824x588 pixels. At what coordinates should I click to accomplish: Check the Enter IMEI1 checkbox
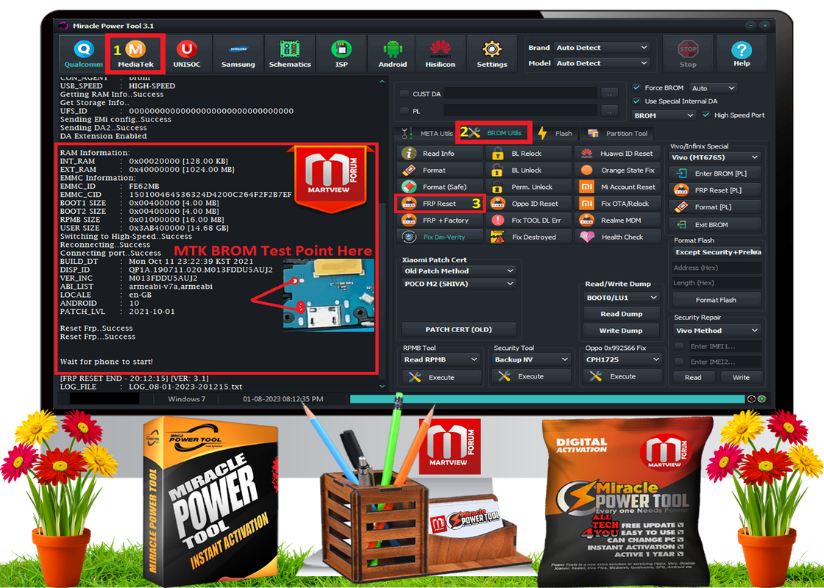pyautogui.click(x=679, y=346)
